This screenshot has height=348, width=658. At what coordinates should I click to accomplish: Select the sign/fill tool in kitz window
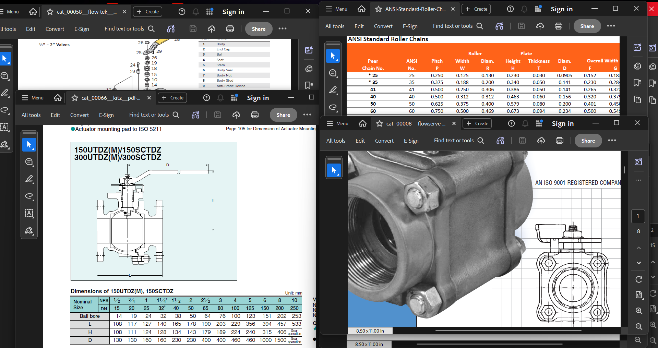tap(29, 230)
